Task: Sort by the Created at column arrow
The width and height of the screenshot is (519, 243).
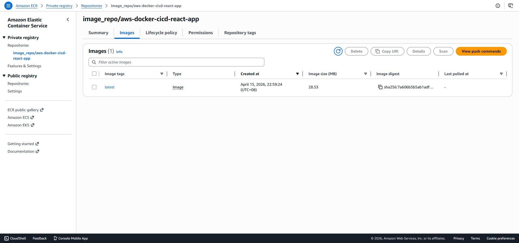Action: tap(297, 74)
